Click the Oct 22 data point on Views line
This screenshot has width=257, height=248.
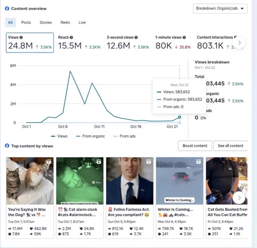(180, 117)
